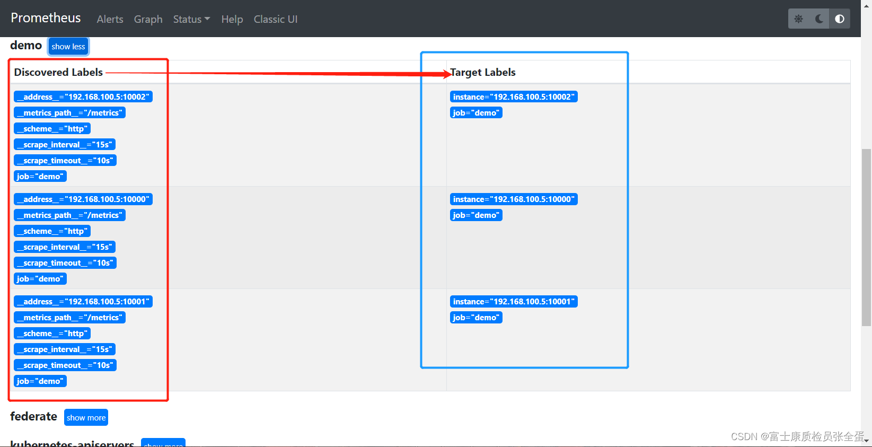Image resolution: width=872 pixels, height=447 pixels.
Task: Go to the Alerts page
Action: click(110, 19)
